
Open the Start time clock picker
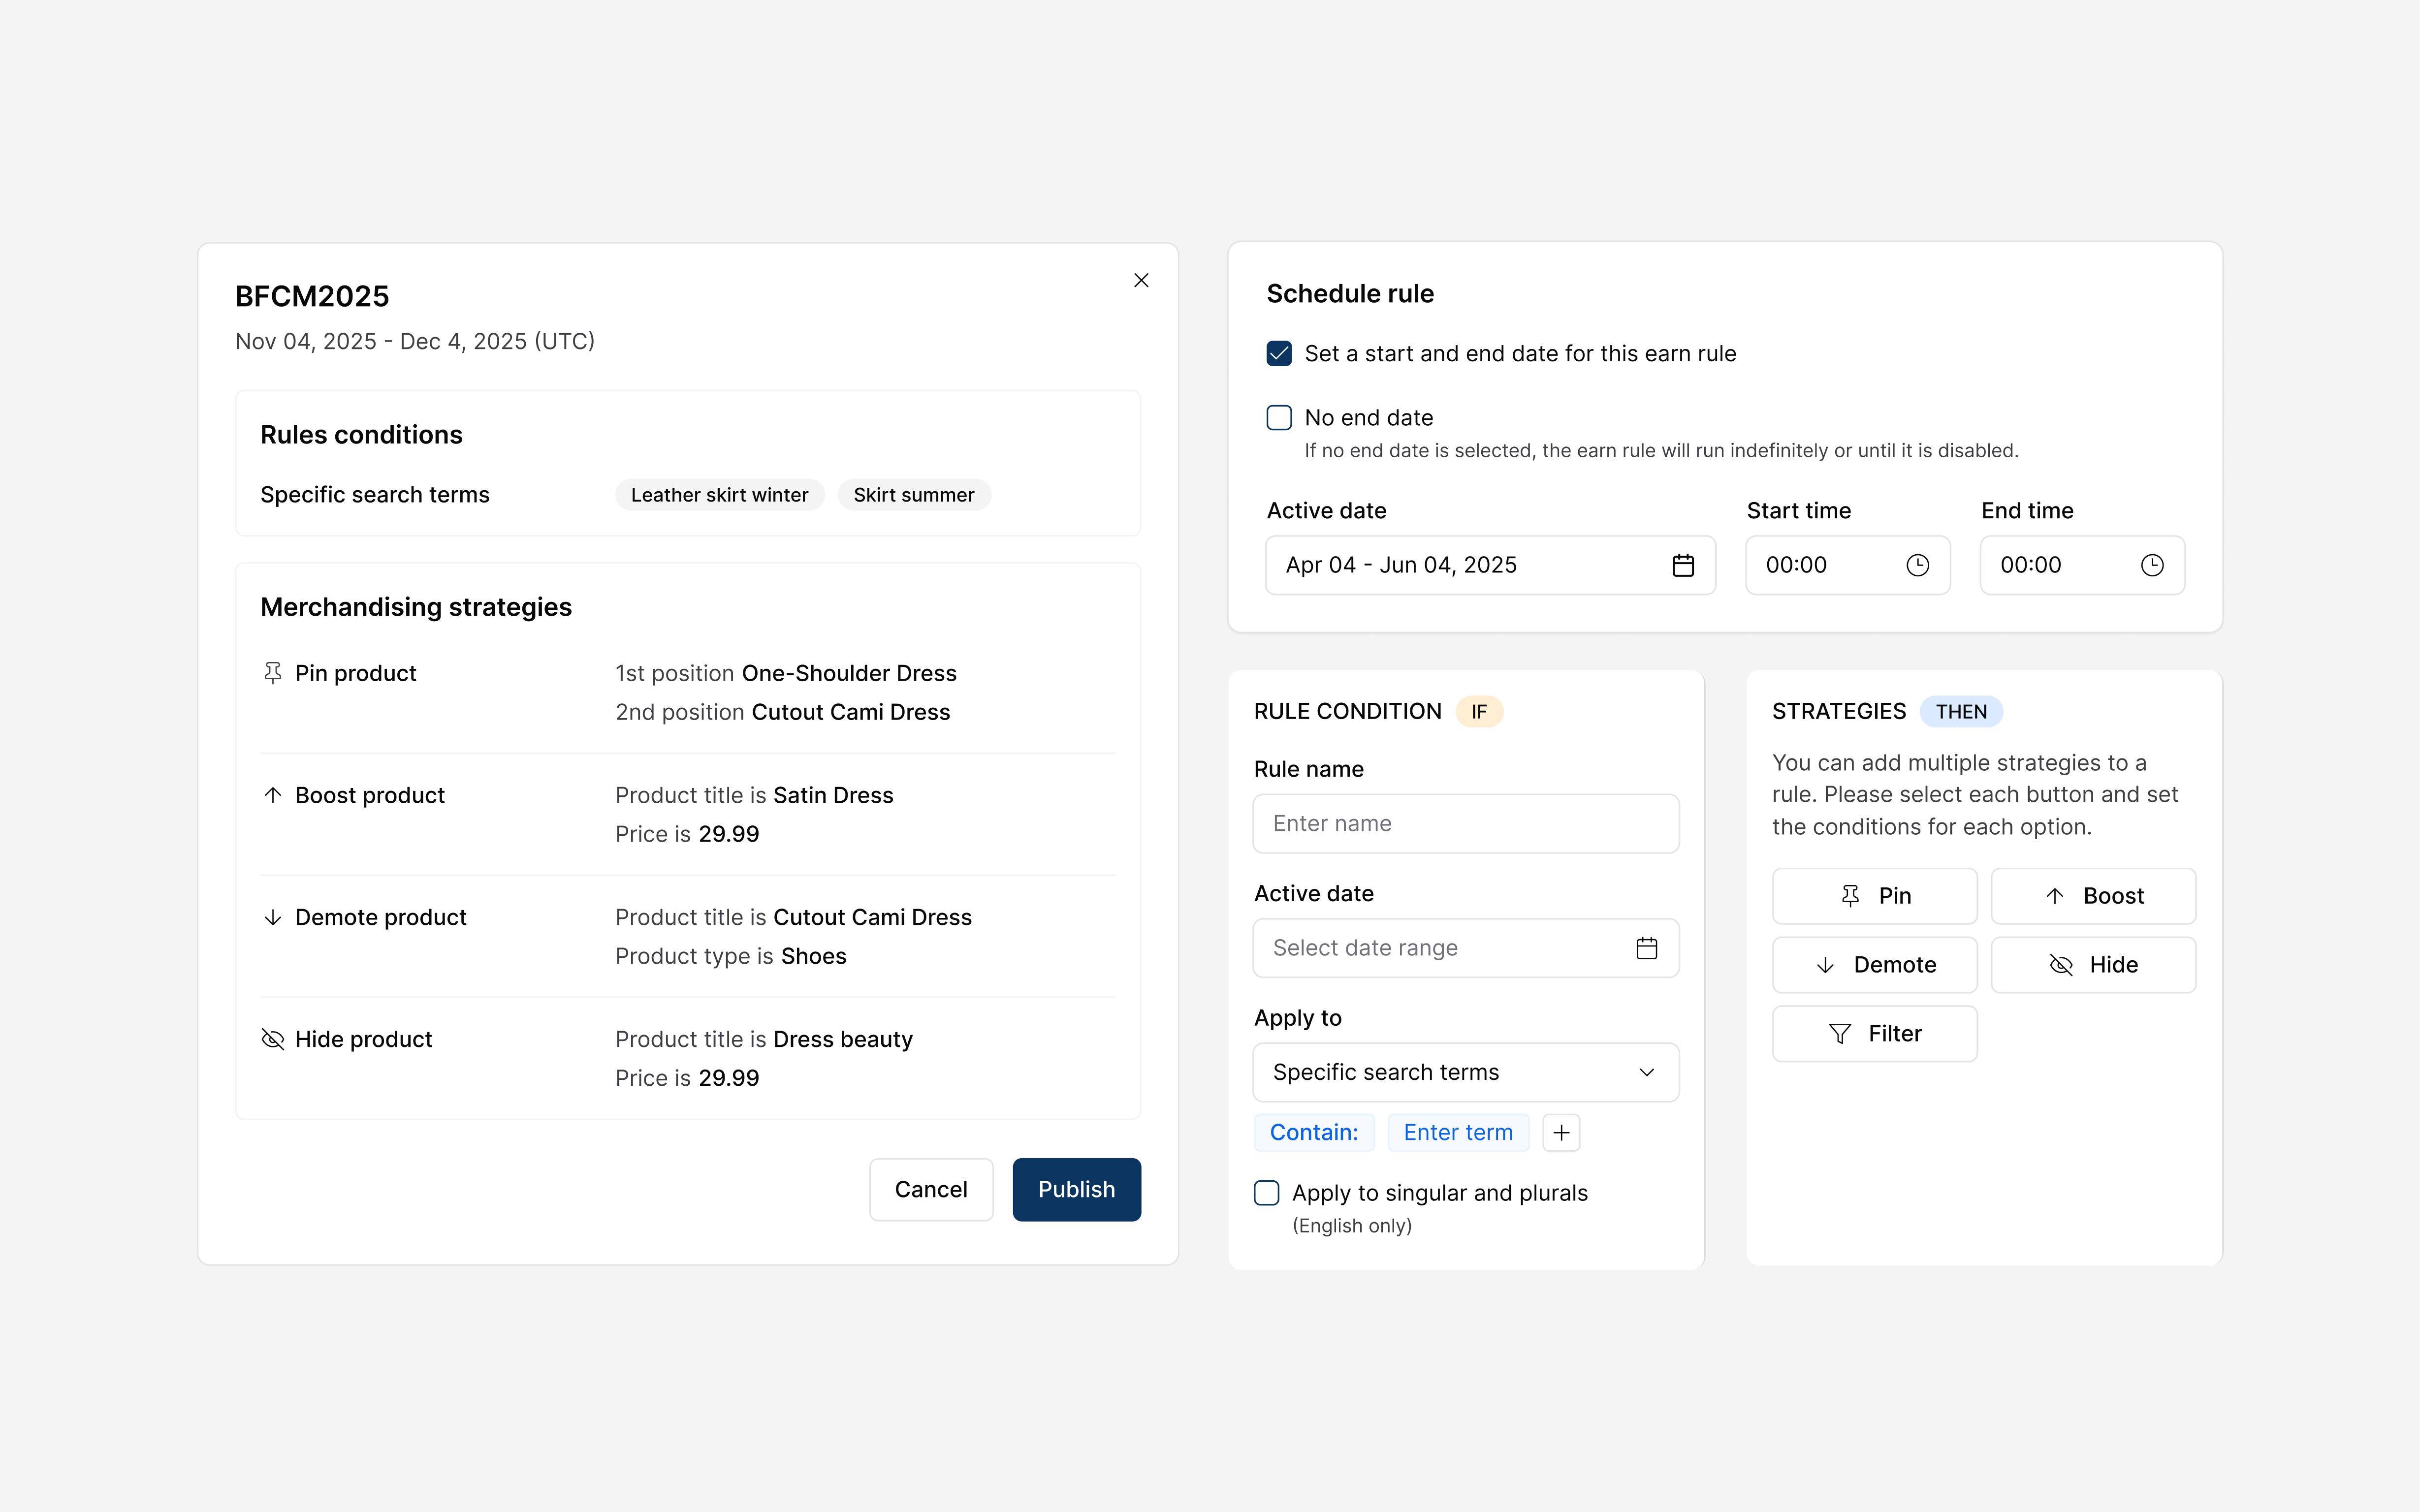(x=1917, y=565)
